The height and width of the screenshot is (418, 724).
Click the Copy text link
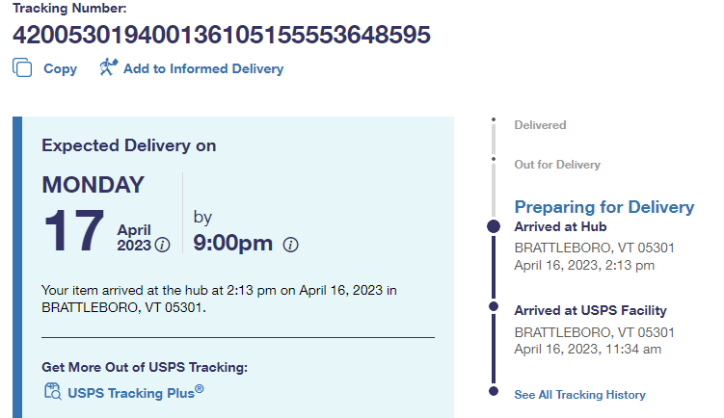[61, 69]
